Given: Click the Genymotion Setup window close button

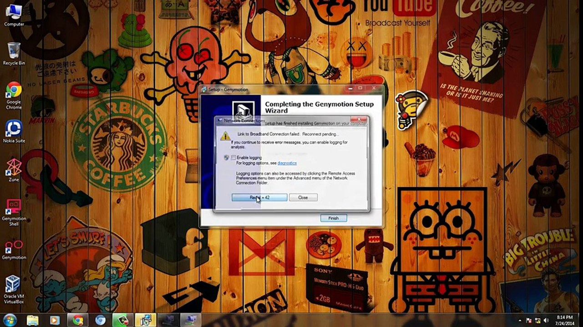Looking at the screenshot, I should (x=374, y=88).
